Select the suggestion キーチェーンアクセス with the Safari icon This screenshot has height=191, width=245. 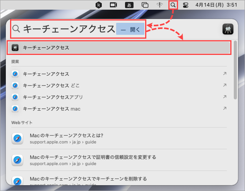coord(119,74)
